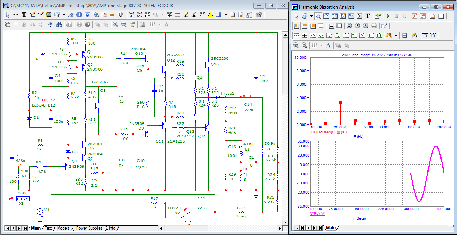
Task: Open dropdown arrow next to grid icon
Action: (x=226, y=15)
